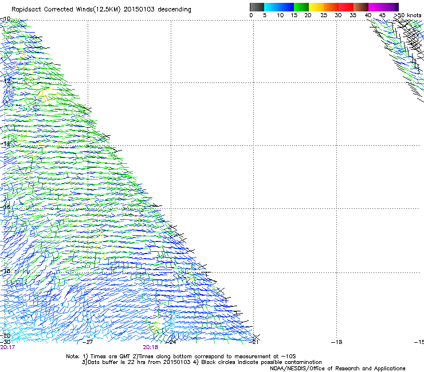The image size is (424, 372).
Task: Click the NOAA/NESDIS credit text
Action: (x=337, y=369)
